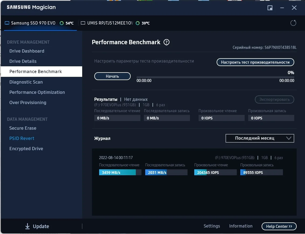The height and width of the screenshot is (234, 305).
Task: Click the 54°C temperature reading
Action: coord(70,23)
